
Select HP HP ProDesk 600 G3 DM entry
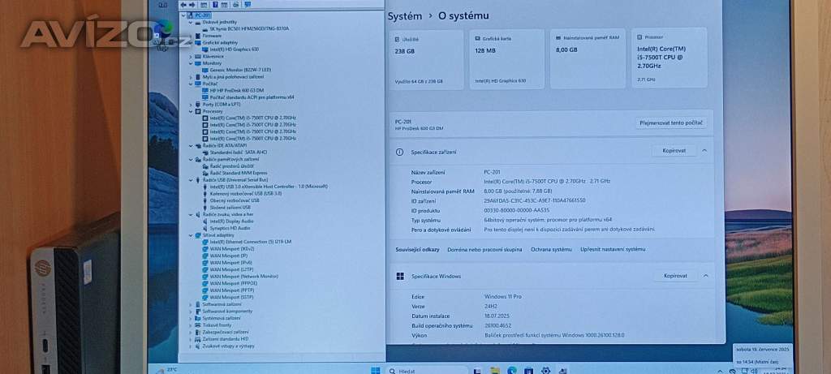pyautogui.click(x=233, y=91)
